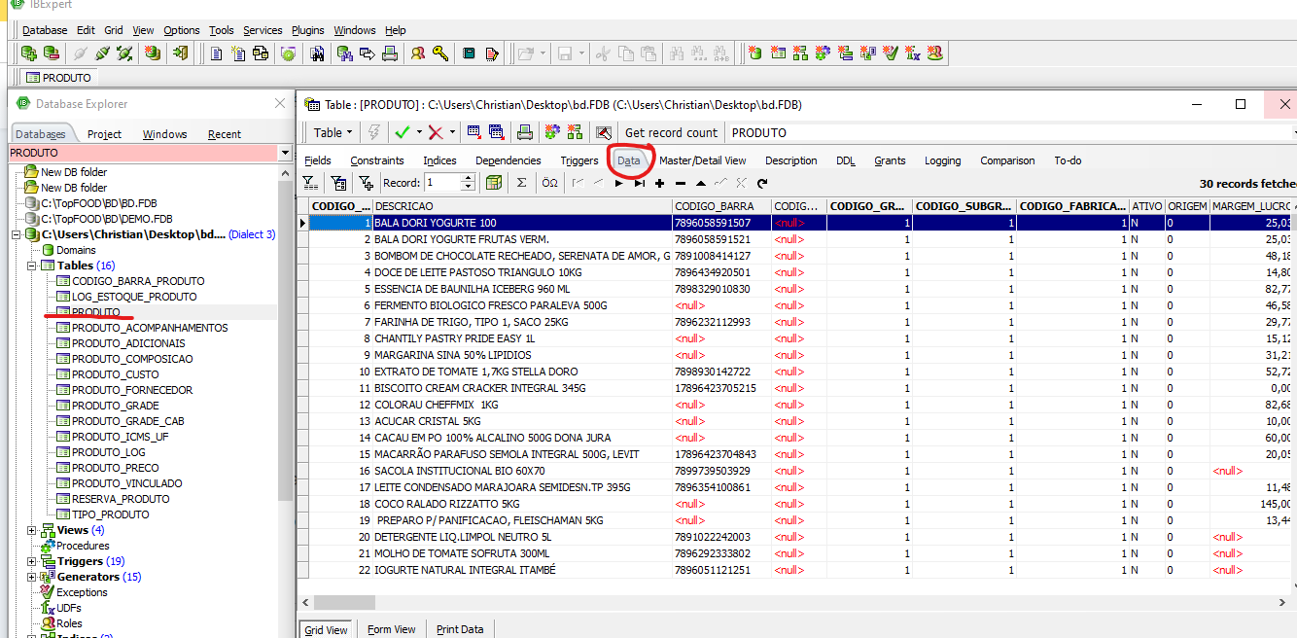Jump to last record in grid

[x=639, y=183]
